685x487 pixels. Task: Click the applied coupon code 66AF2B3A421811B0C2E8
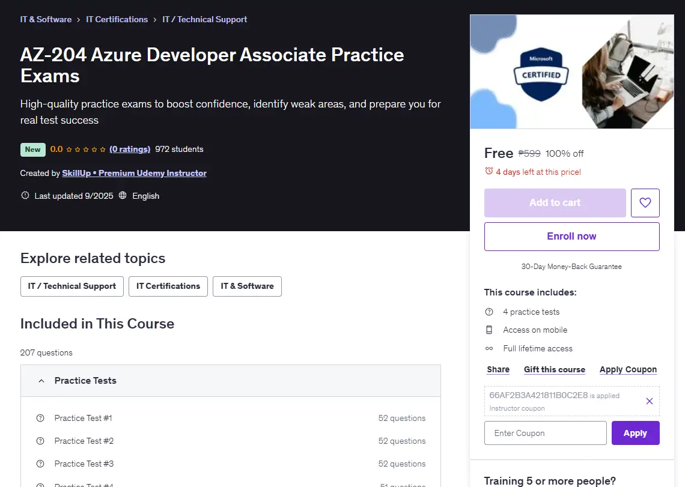point(538,395)
